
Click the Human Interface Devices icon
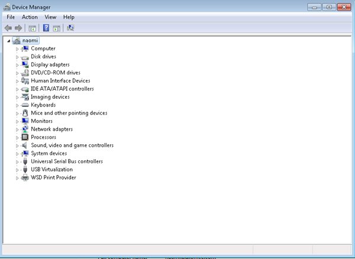tap(25, 81)
